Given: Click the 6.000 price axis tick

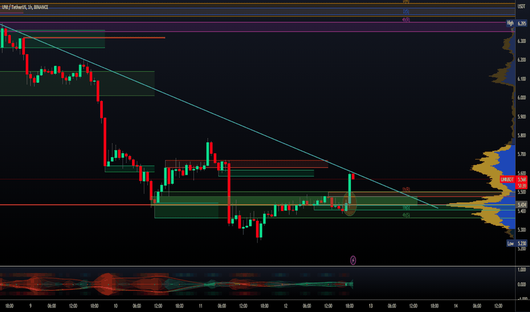Looking at the screenshot, I should tap(521, 98).
